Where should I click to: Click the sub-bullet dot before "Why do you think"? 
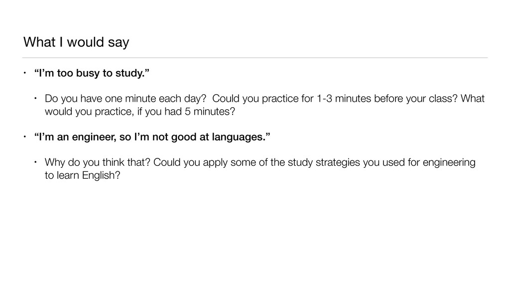36,163
